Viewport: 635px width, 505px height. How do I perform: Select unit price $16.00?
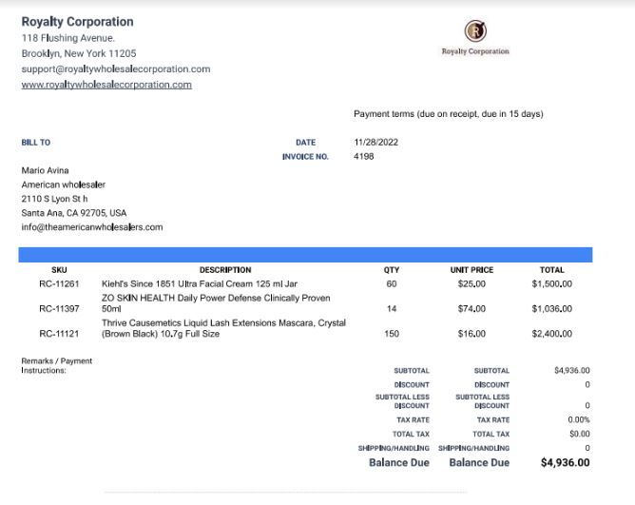click(471, 334)
